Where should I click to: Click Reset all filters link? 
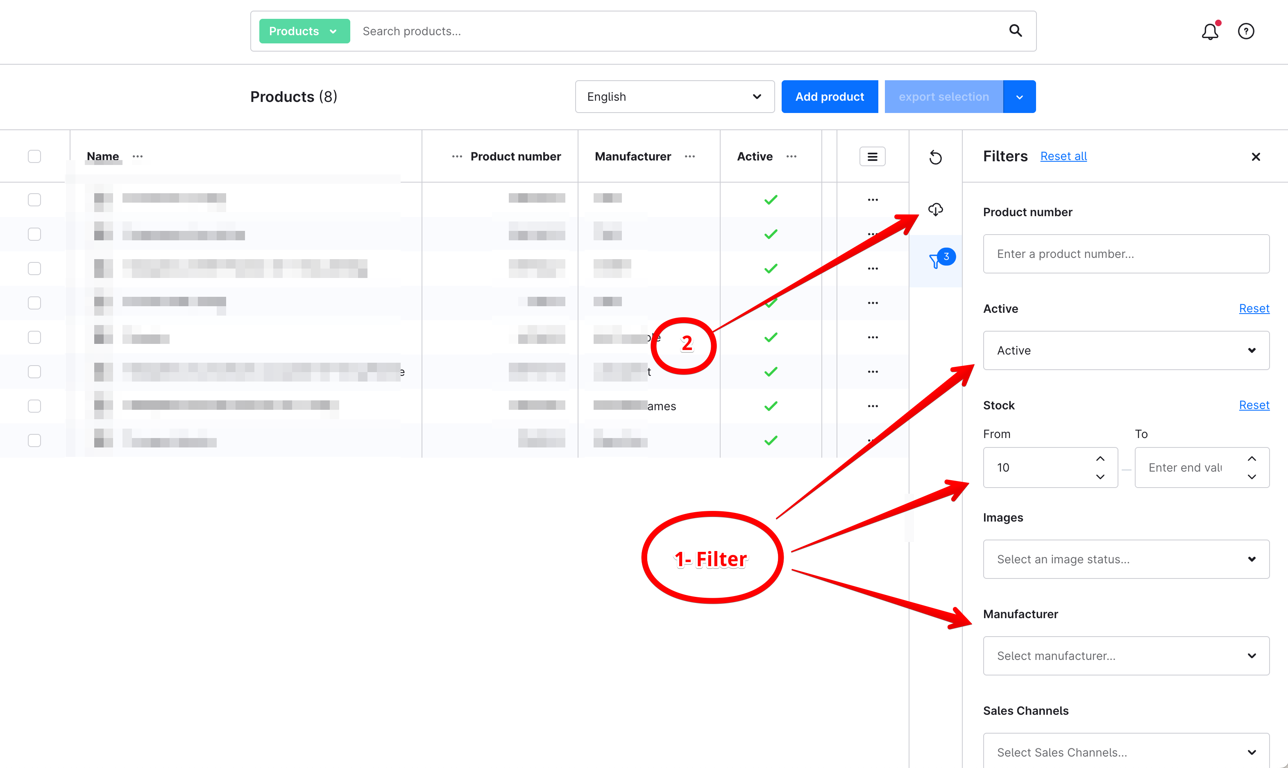(x=1064, y=156)
